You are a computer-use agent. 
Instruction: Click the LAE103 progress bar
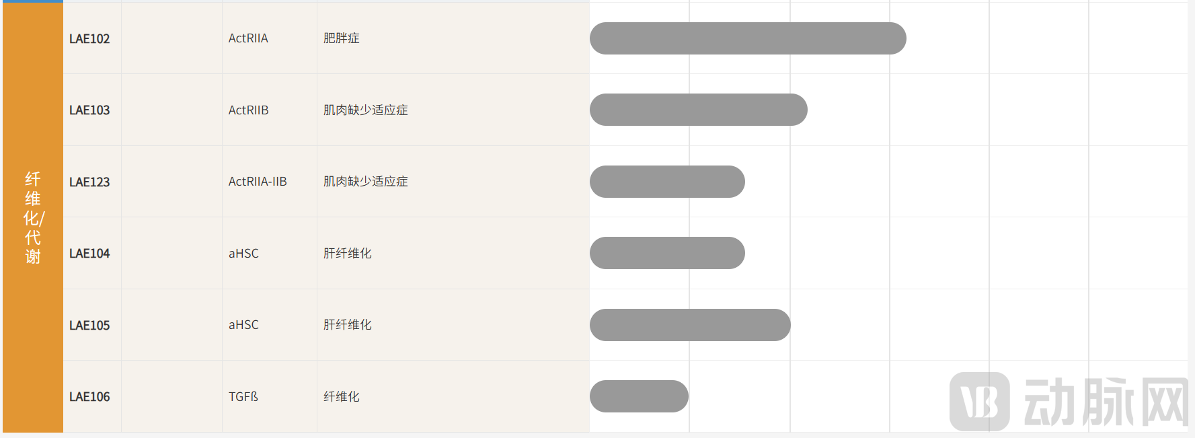coord(698,110)
